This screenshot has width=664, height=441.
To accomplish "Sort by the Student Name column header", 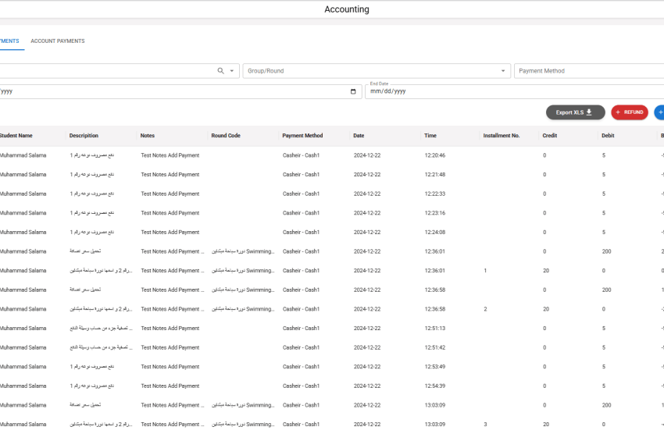I will coord(16,136).
